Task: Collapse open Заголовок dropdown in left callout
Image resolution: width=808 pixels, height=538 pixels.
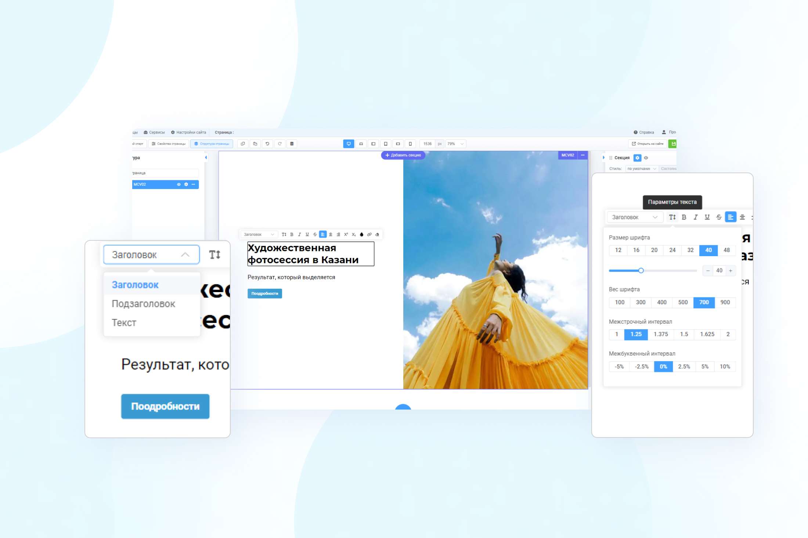Action: point(151,255)
